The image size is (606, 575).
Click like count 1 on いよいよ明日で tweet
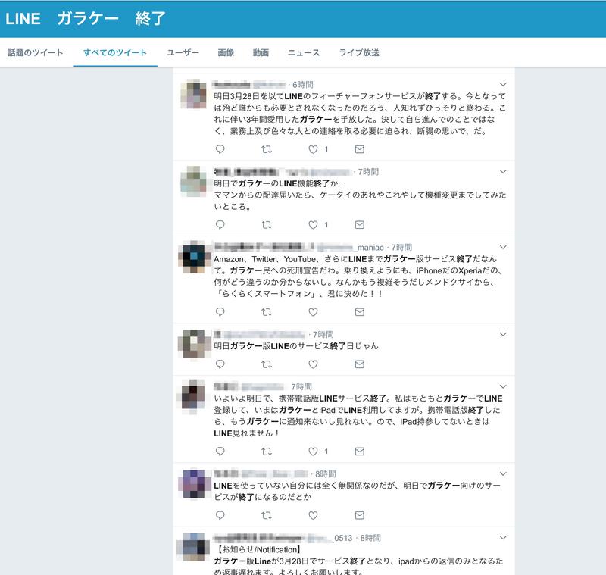326,451
